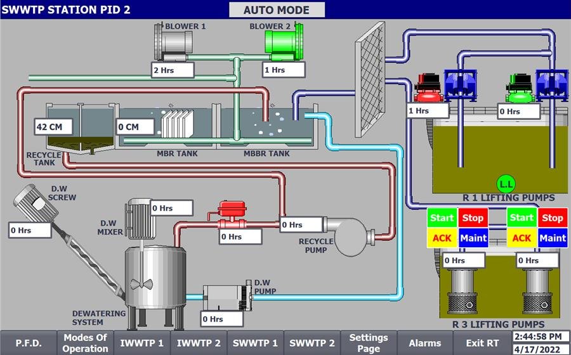The height and width of the screenshot is (355, 571).
Task: Click left yellow ACK button
Action: 442,238
